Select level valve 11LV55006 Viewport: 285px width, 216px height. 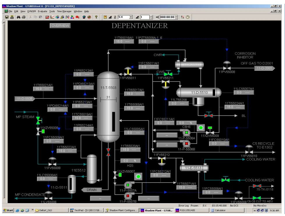coord(49,196)
